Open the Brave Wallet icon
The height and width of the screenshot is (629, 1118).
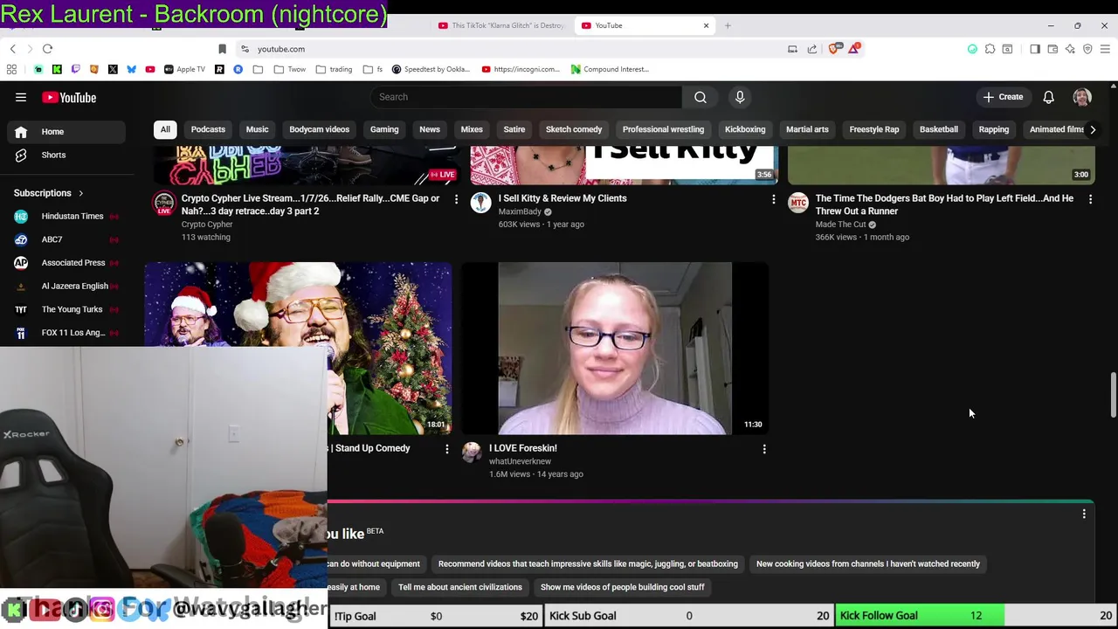tap(1052, 49)
